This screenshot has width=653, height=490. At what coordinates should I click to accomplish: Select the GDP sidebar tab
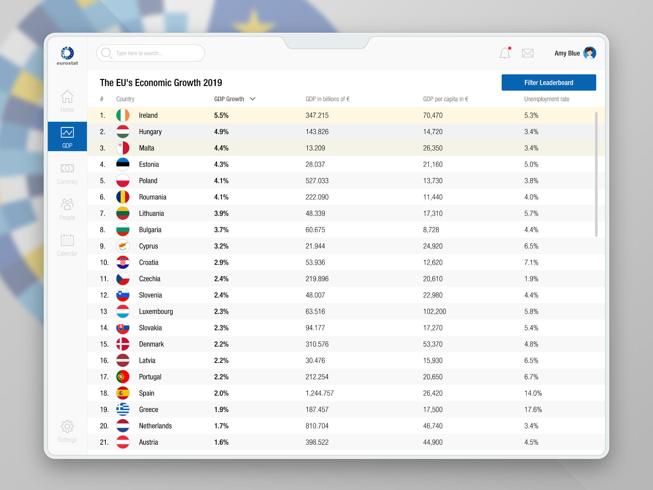click(67, 137)
